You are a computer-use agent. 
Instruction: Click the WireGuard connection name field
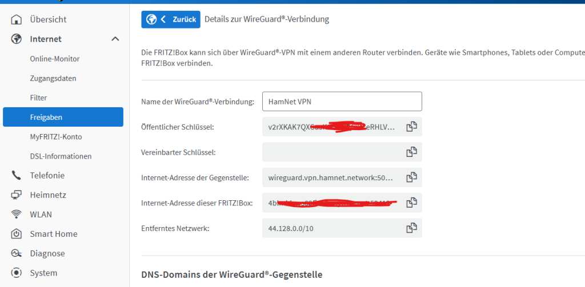(x=342, y=102)
